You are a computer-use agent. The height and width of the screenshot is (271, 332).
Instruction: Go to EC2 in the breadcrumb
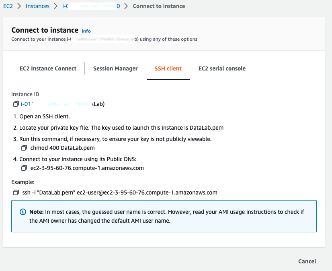point(8,6)
